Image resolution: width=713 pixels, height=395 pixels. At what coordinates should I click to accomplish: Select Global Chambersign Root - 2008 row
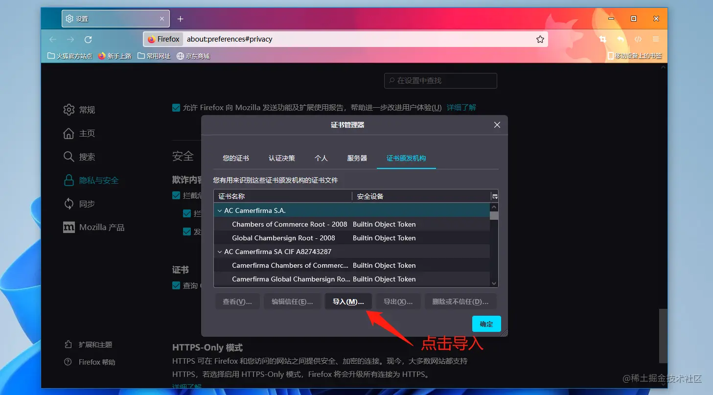click(x=352, y=238)
